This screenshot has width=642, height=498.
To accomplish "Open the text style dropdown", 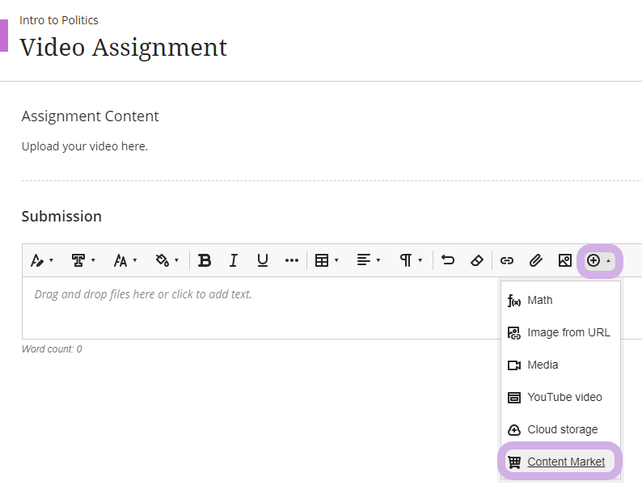I will coord(42,260).
